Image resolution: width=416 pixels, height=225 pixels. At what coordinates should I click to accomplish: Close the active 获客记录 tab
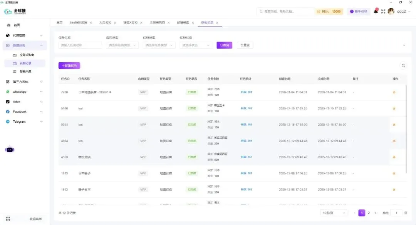pos(217,23)
